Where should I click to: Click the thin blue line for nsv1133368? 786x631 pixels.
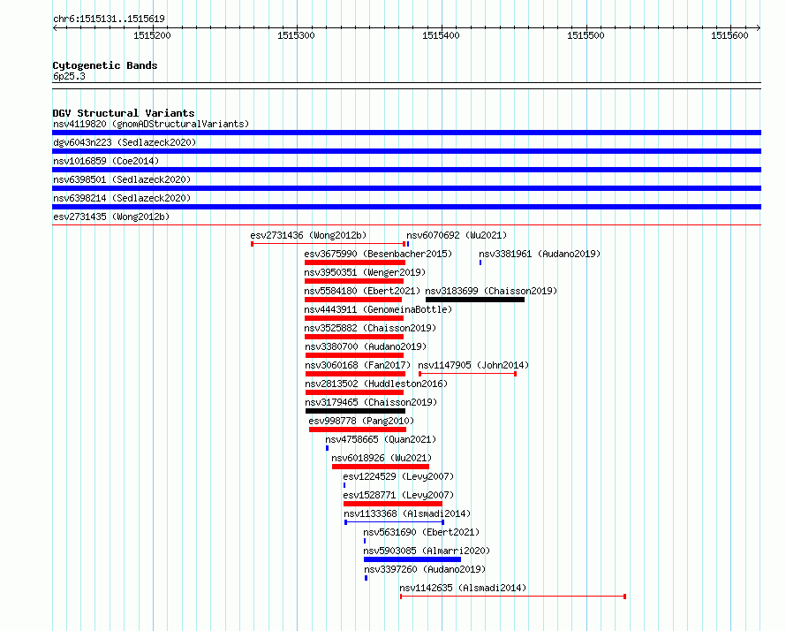[x=395, y=522]
